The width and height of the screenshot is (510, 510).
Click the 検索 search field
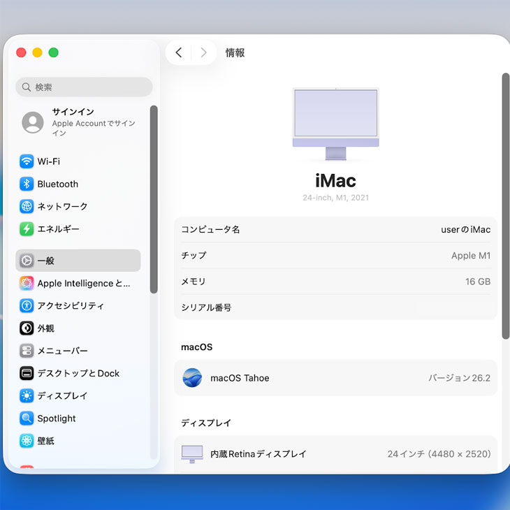coord(84,87)
